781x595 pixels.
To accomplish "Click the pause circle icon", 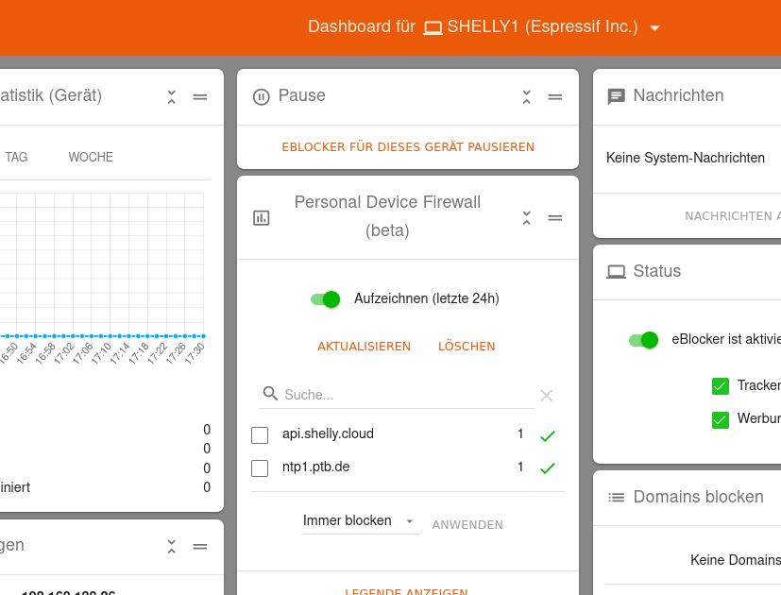I will 261,96.
